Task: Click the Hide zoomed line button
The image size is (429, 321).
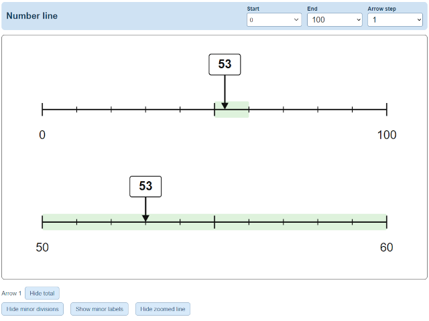Action: pos(163,309)
